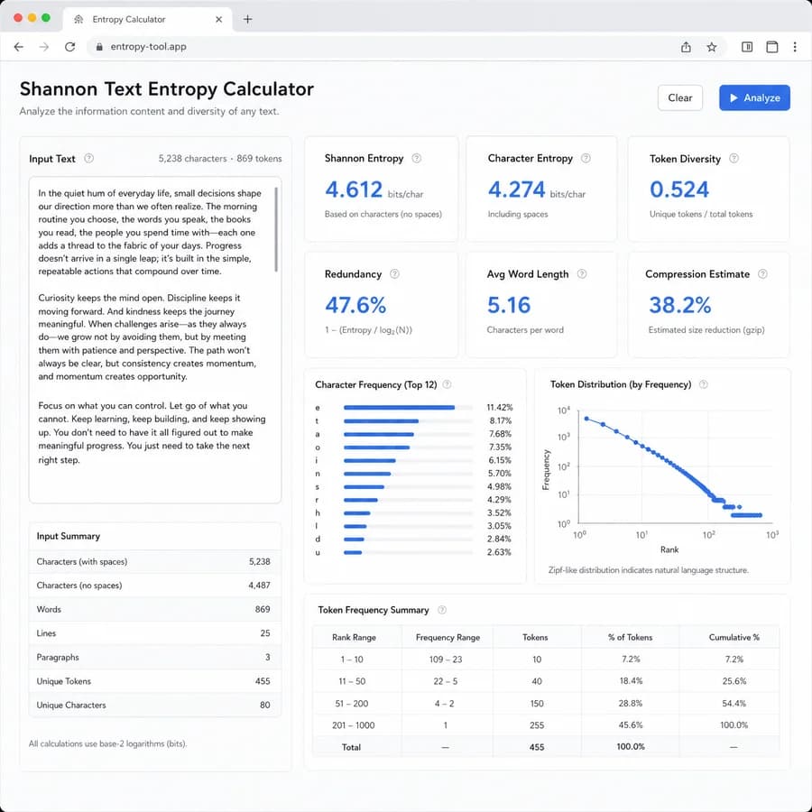Screen dimensions: 812x812
Task: Click the '5,238 characters · 869 tokens' counter
Action: [220, 159]
